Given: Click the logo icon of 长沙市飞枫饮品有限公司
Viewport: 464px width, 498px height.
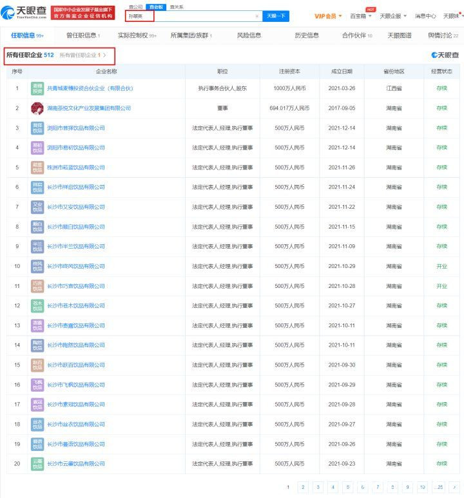Looking at the screenshot, I should pyautogui.click(x=37, y=385).
